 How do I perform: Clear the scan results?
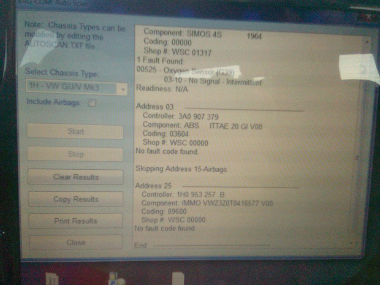point(75,177)
